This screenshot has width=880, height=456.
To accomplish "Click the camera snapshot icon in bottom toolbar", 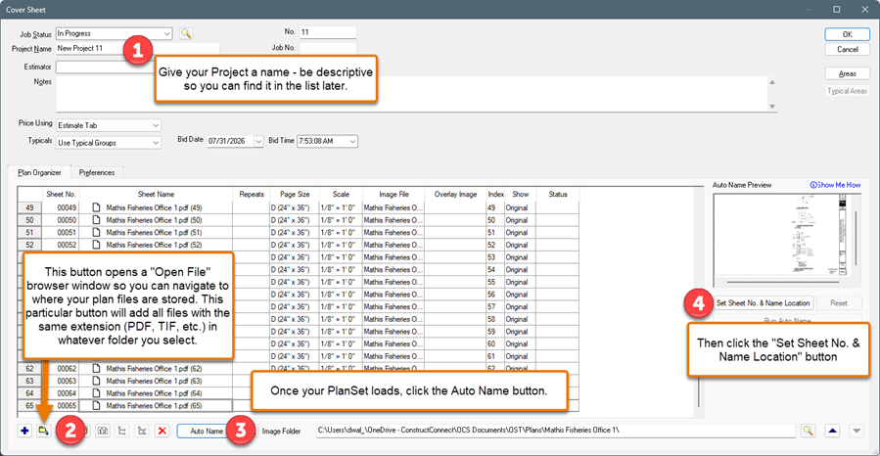I will pos(103,431).
